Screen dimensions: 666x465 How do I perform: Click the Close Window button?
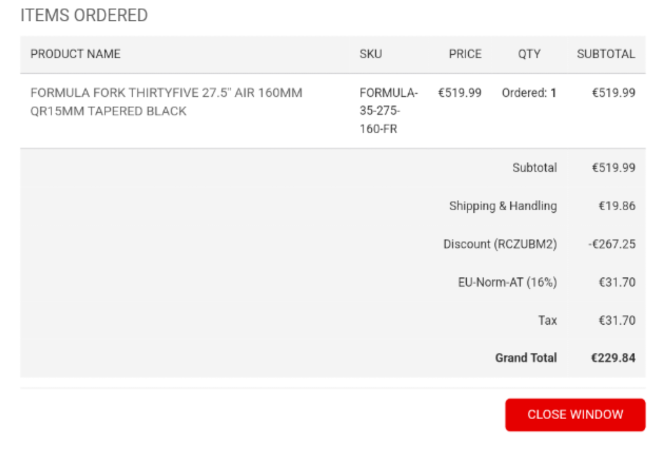575,415
